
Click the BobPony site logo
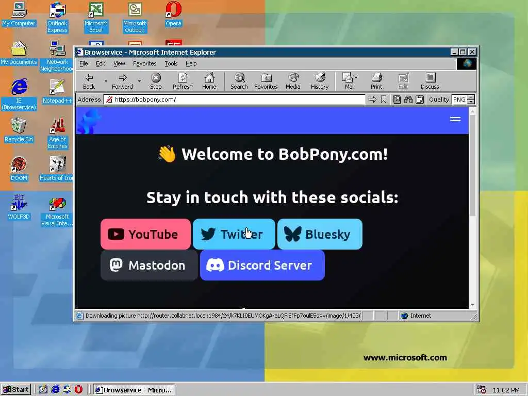(x=89, y=121)
